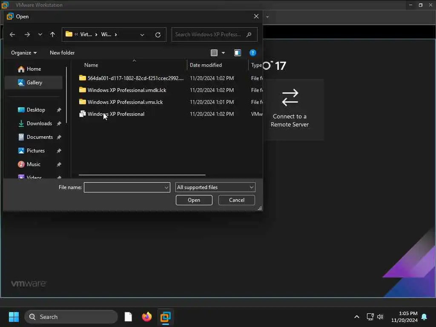Viewport: 436px width, 327px height.
Task: Open Desktop in the navigation pane
Action: (x=36, y=110)
